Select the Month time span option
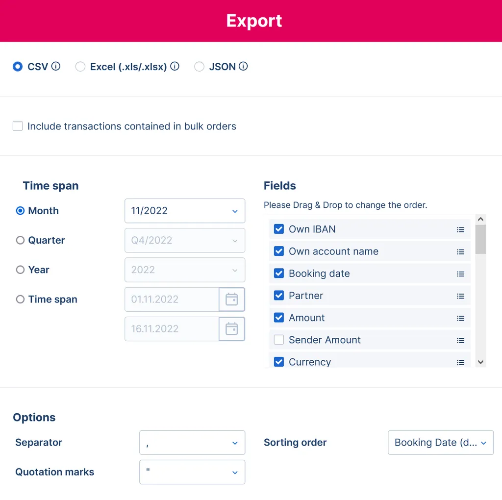502x500 pixels. click(x=20, y=211)
